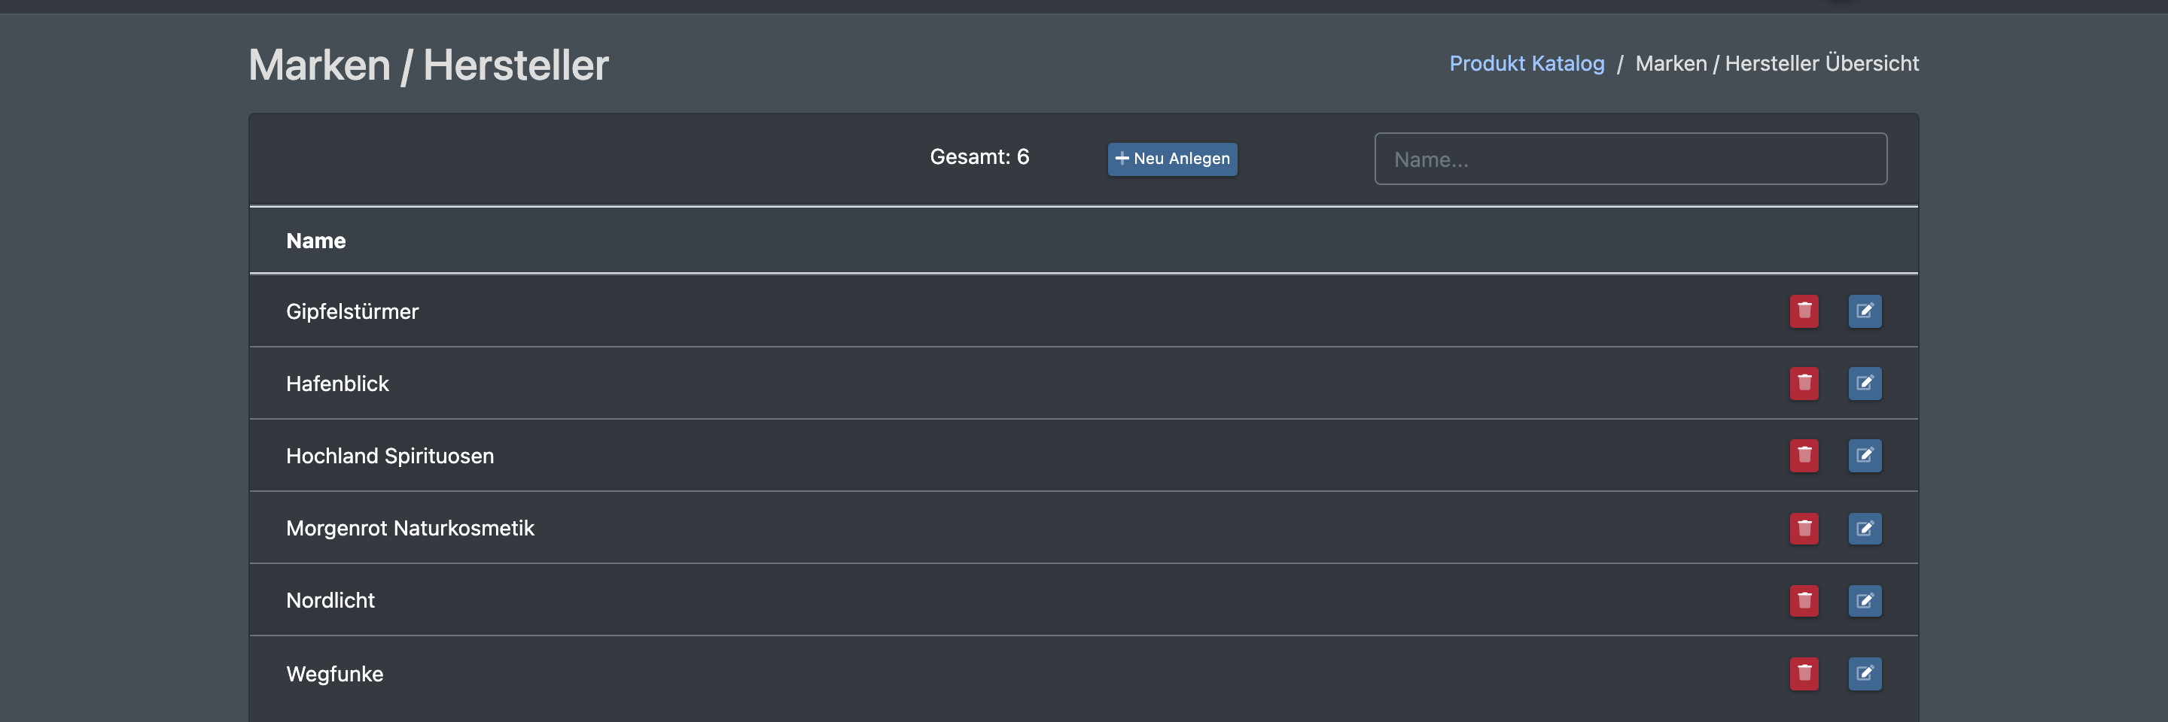This screenshot has width=2168, height=722.
Task: Edit the Nordlicht brand
Action: (x=1864, y=601)
